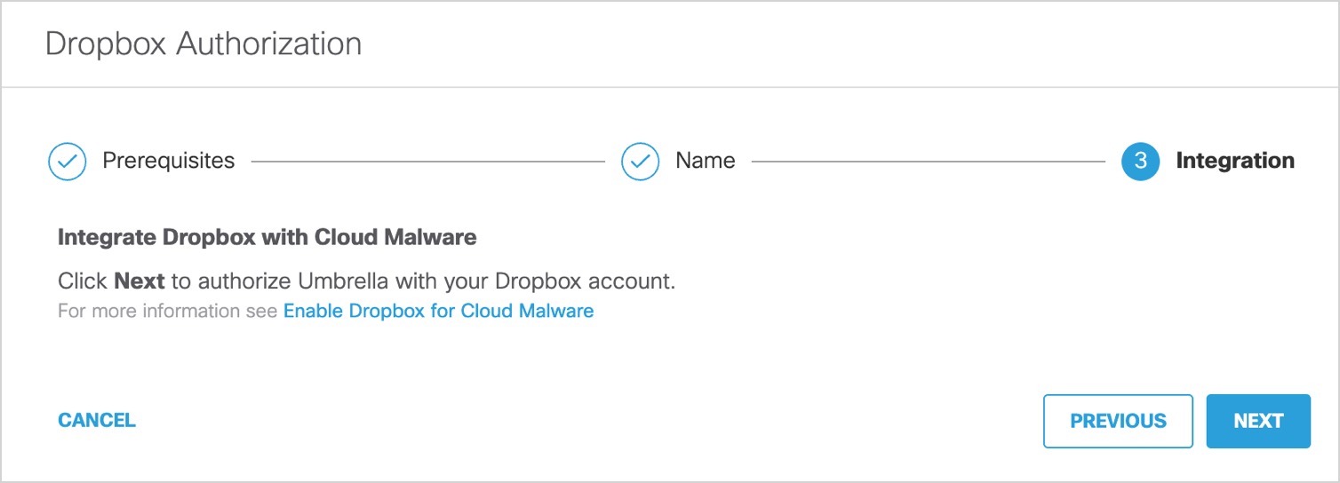This screenshot has height=483, width=1340.
Task: Open the Enable Dropbox for Cloud Malware link
Action: click(438, 311)
